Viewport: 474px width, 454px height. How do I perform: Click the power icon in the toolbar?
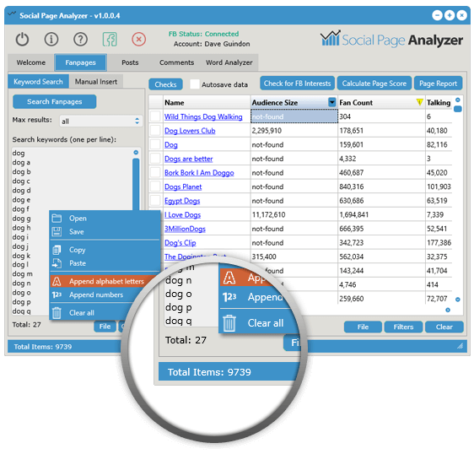(x=22, y=40)
